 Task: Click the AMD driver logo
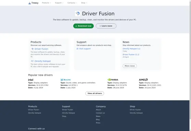click(143, 80)
